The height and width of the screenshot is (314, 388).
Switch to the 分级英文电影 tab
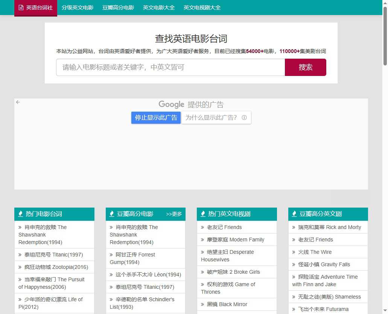pos(78,8)
